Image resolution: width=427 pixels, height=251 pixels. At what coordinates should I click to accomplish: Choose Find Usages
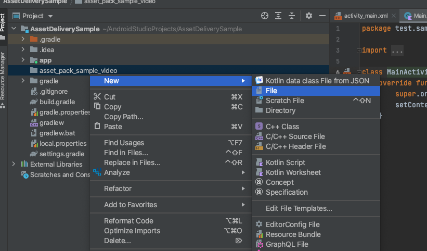(171, 143)
